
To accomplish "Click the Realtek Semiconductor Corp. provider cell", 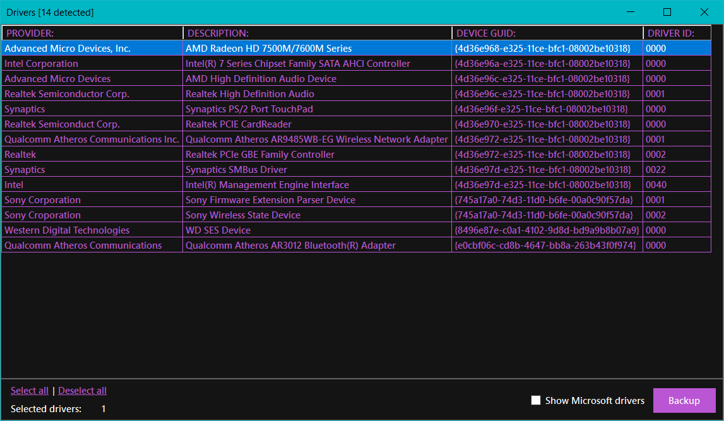I will 92,93.
